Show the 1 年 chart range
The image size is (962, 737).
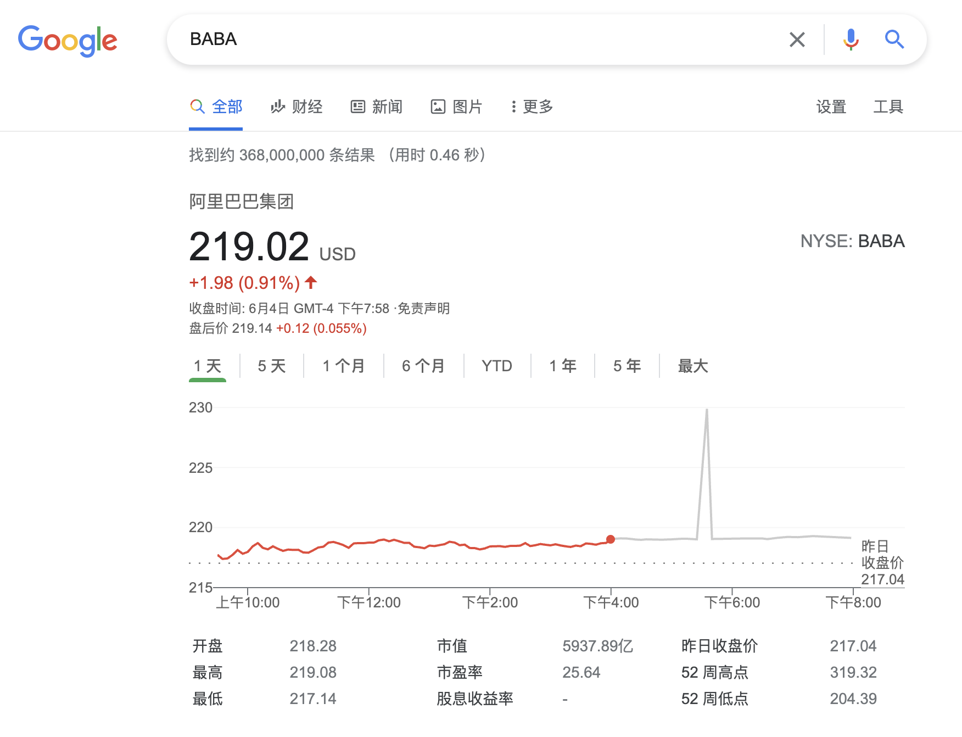coord(563,366)
